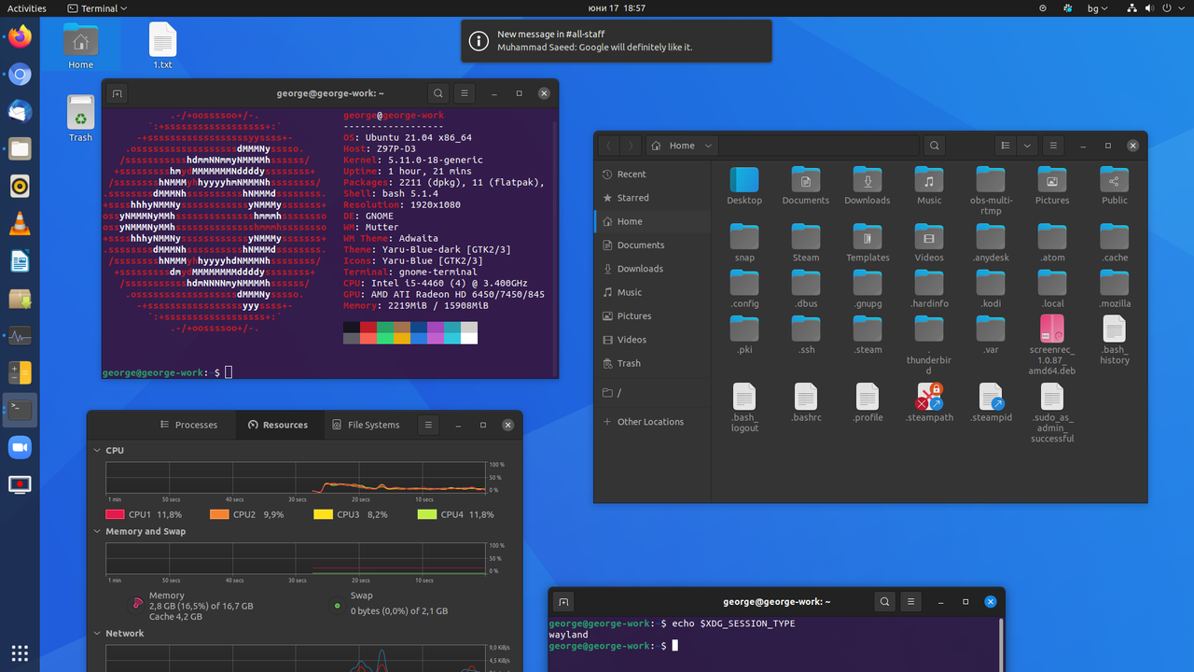This screenshot has height=672, width=1194.
Task: Open LibreOffice Writer from the dock
Action: pyautogui.click(x=20, y=261)
